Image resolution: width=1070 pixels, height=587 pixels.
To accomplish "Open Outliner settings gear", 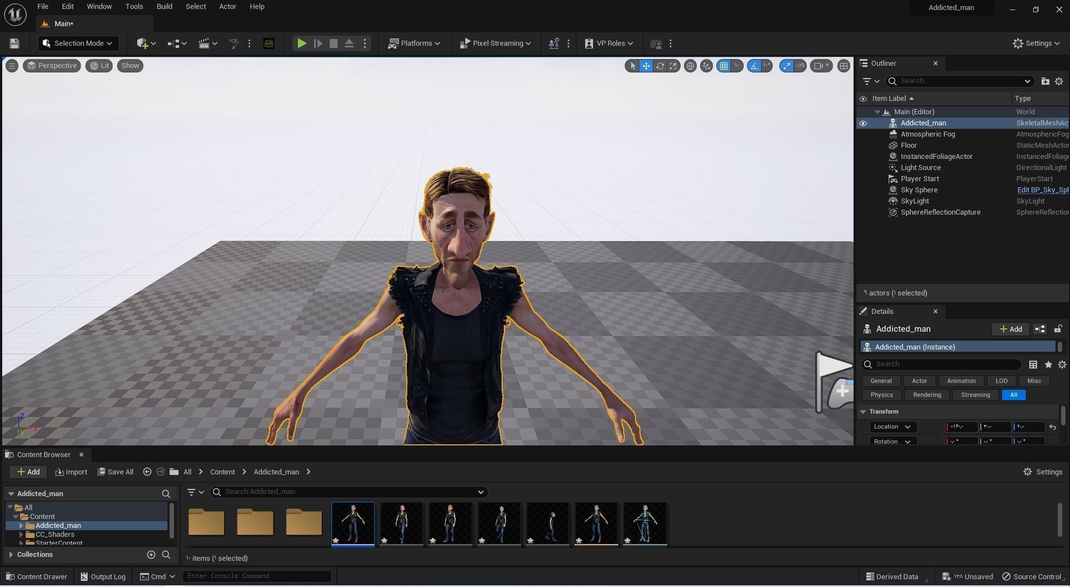I will [x=1059, y=81].
